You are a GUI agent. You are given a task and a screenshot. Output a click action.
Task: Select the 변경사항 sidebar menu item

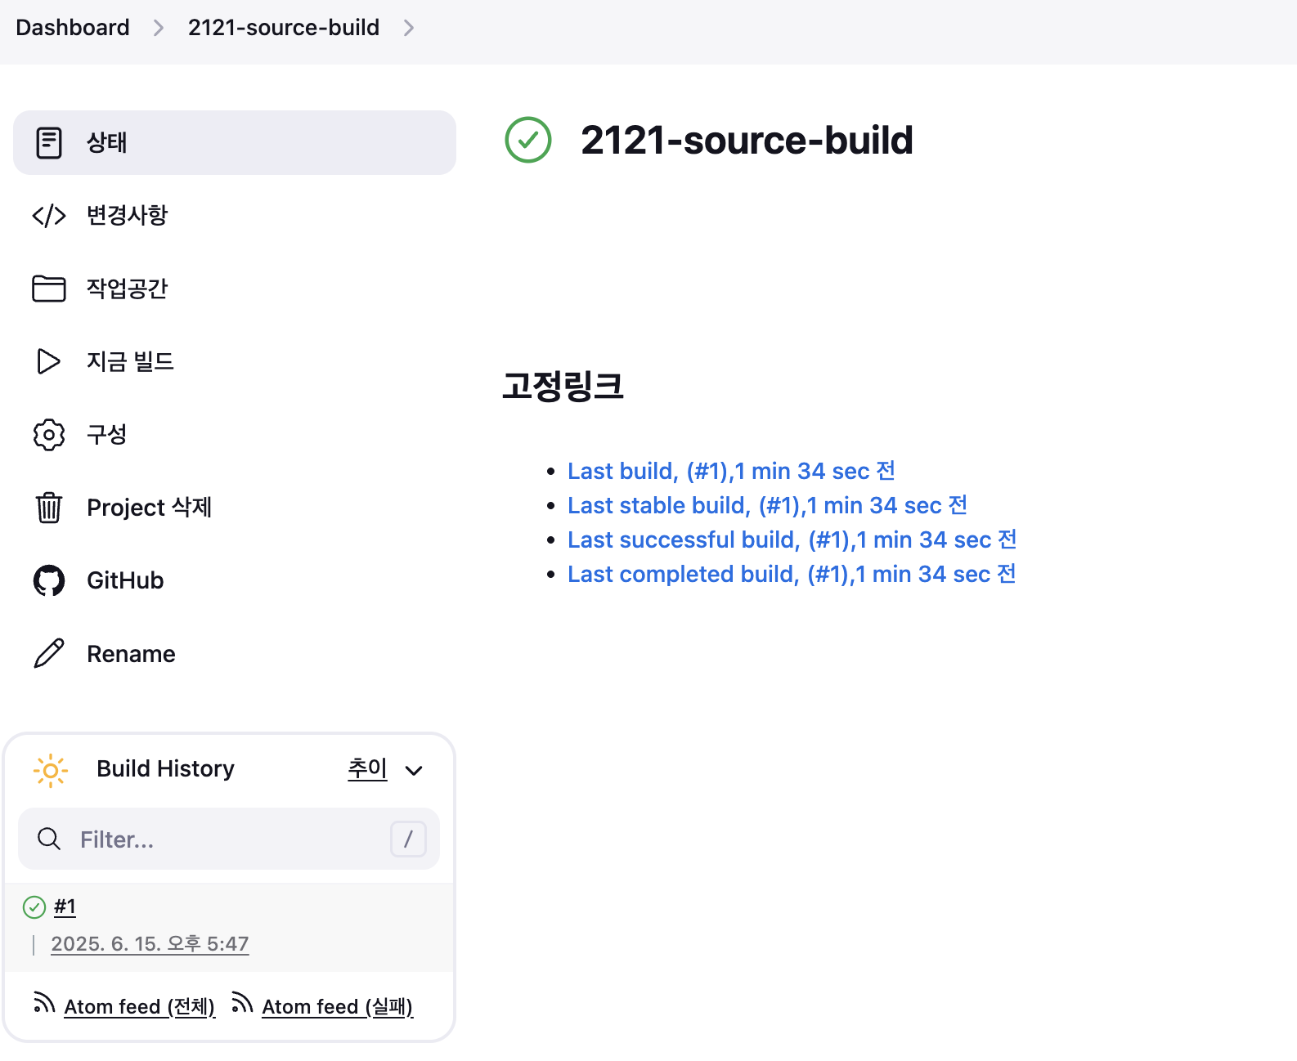[x=235, y=216]
